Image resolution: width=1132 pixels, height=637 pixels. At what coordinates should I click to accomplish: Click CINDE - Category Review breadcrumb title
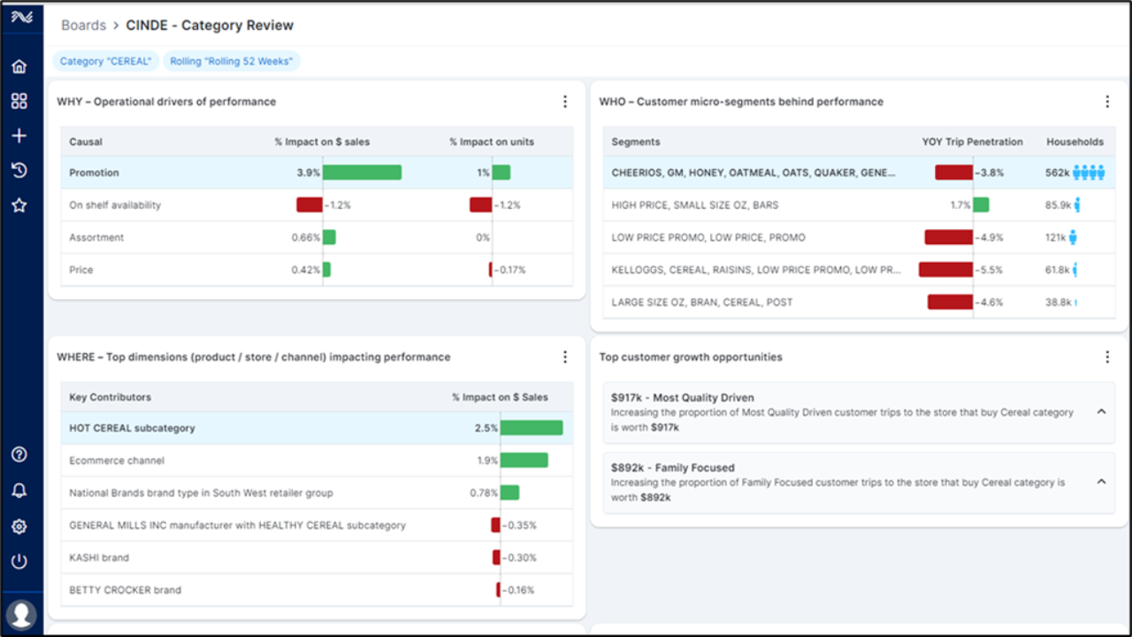210,25
